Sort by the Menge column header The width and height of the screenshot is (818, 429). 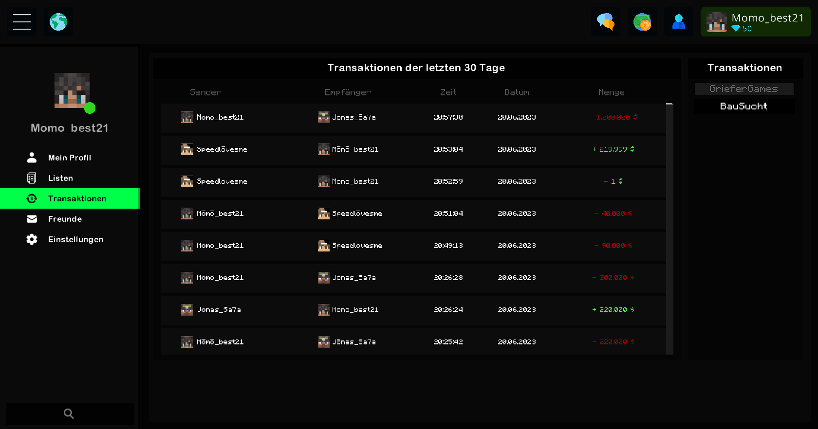point(612,92)
